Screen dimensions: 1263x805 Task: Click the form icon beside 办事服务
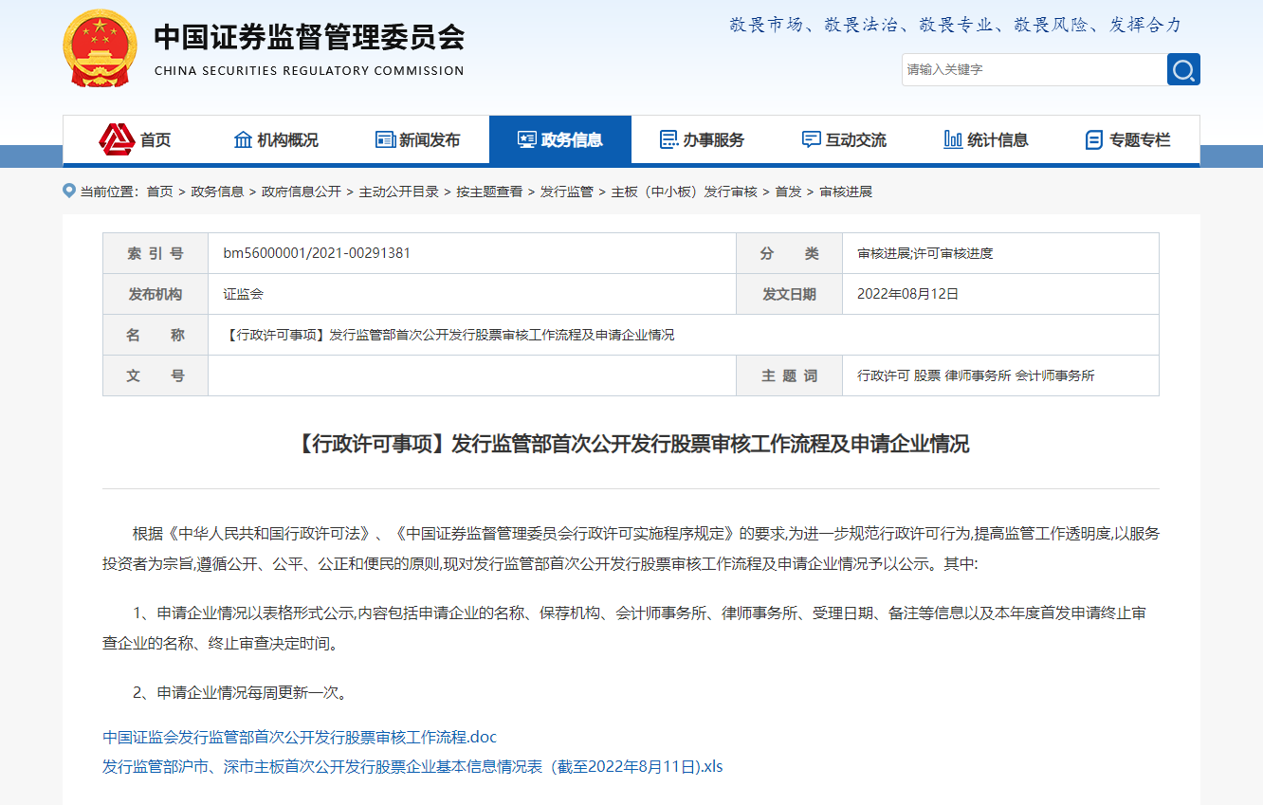(x=668, y=139)
